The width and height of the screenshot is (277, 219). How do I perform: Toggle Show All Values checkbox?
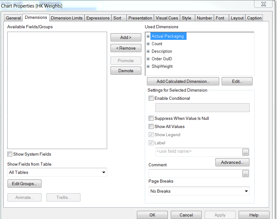pos(151,126)
